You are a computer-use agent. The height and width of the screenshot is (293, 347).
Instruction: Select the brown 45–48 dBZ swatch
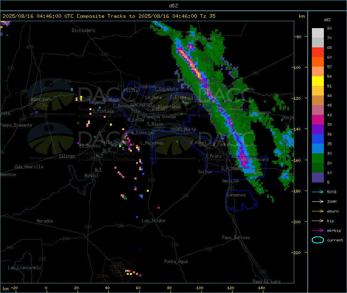coord(318,100)
